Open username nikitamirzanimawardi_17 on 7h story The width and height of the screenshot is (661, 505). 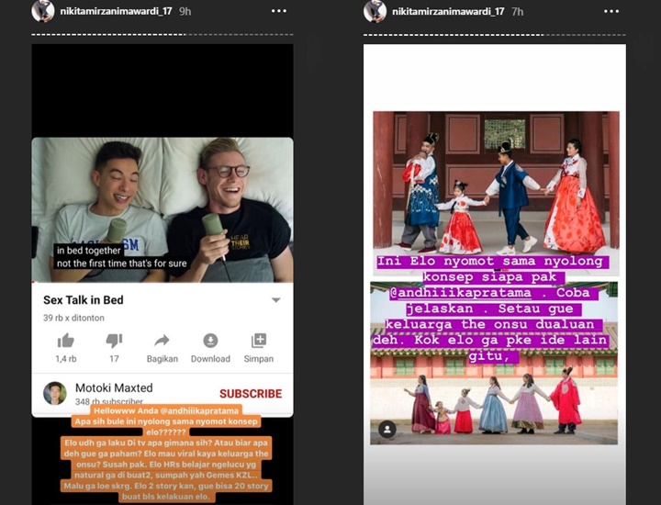448,11
